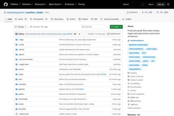The image size is (174, 116).
Task: Open the .codecov.yml file icon
Action: pyautogui.click(x=17, y=114)
